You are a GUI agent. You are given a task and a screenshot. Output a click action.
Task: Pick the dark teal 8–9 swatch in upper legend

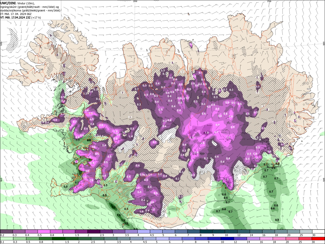[206, 232]
